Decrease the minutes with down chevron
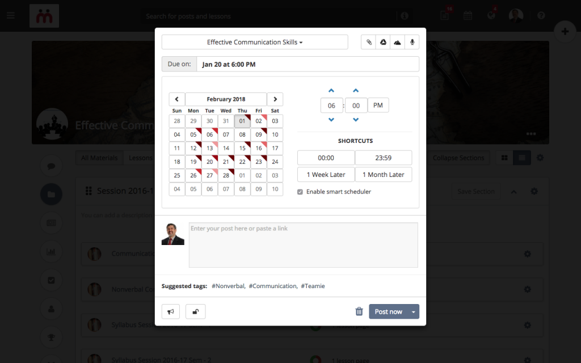The image size is (581, 363). point(356,120)
